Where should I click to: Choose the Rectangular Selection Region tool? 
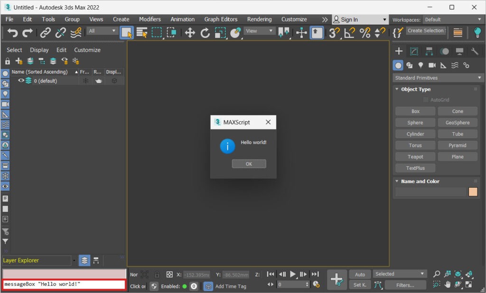(157, 33)
